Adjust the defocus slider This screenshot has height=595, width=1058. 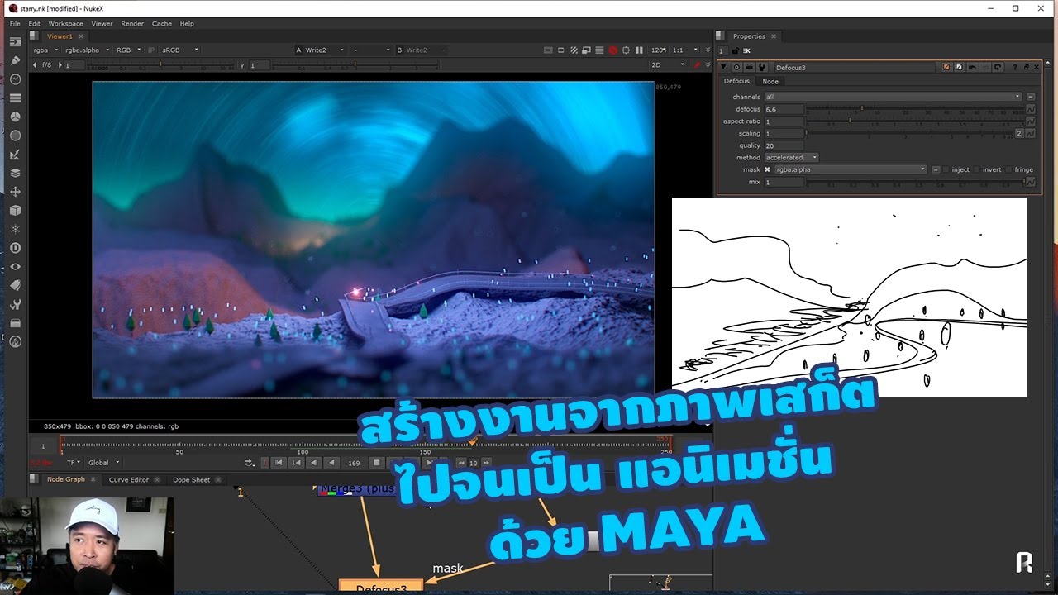[914, 109]
